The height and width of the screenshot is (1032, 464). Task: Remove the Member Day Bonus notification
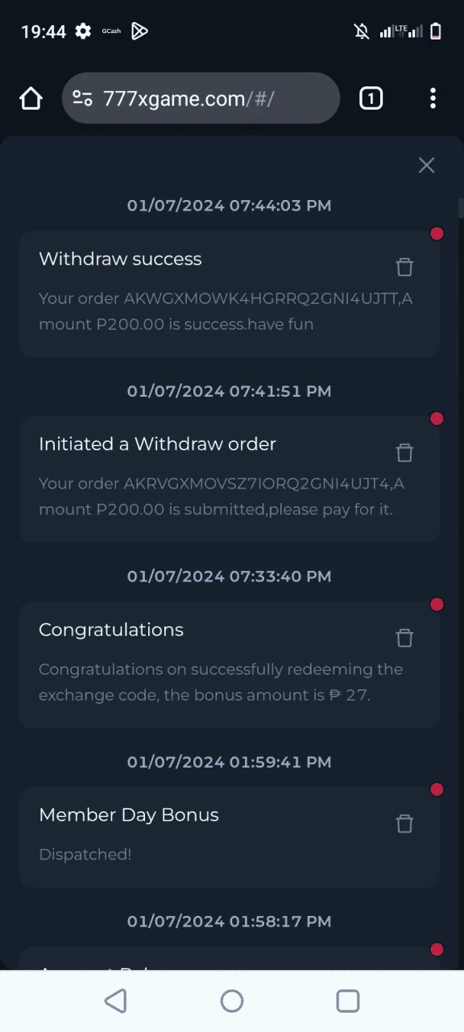[404, 823]
